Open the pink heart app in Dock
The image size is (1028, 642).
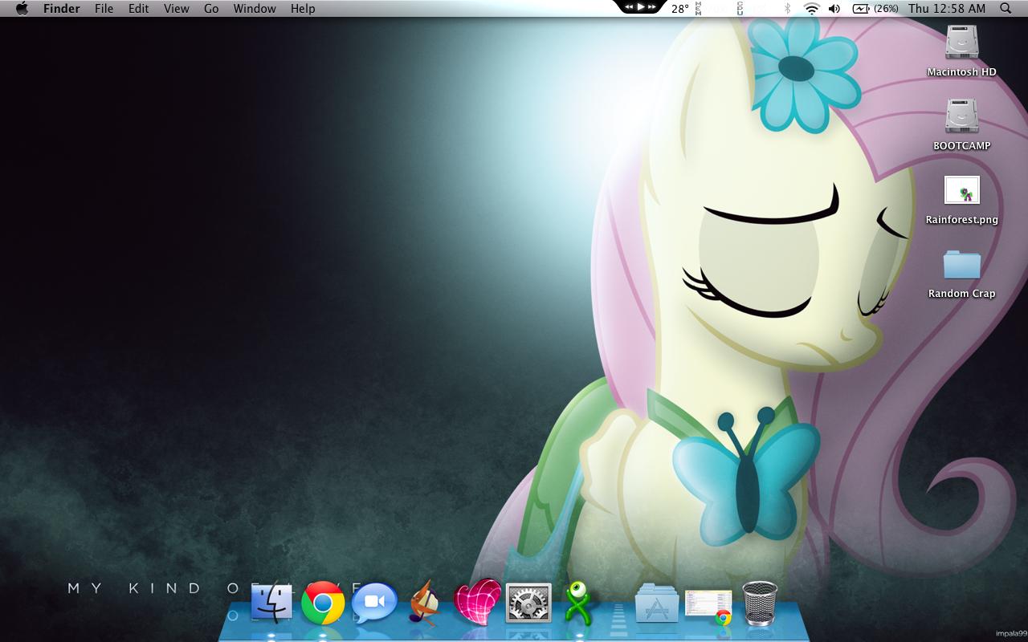pyautogui.click(x=478, y=603)
